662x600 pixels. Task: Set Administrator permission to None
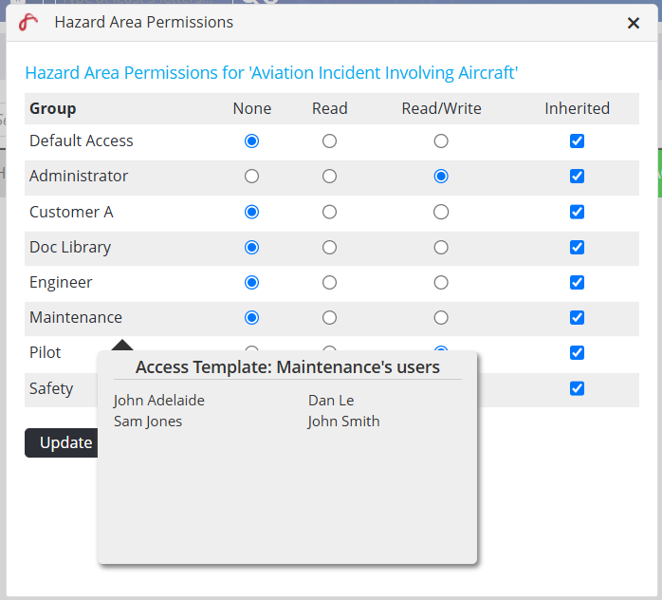(x=251, y=176)
